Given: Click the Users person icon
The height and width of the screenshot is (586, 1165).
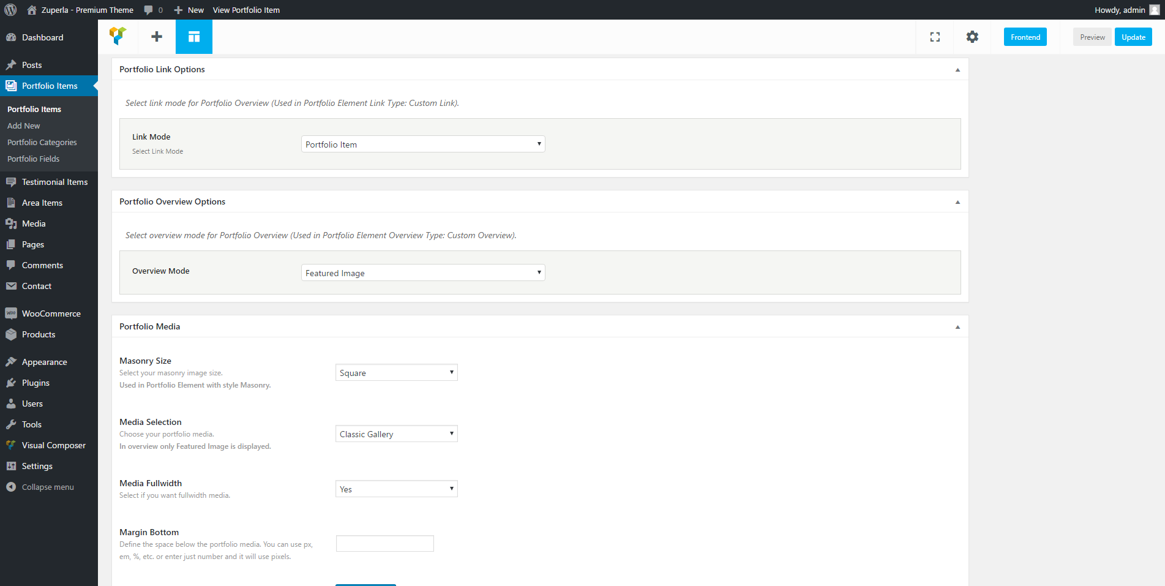Looking at the screenshot, I should pyautogui.click(x=11, y=404).
